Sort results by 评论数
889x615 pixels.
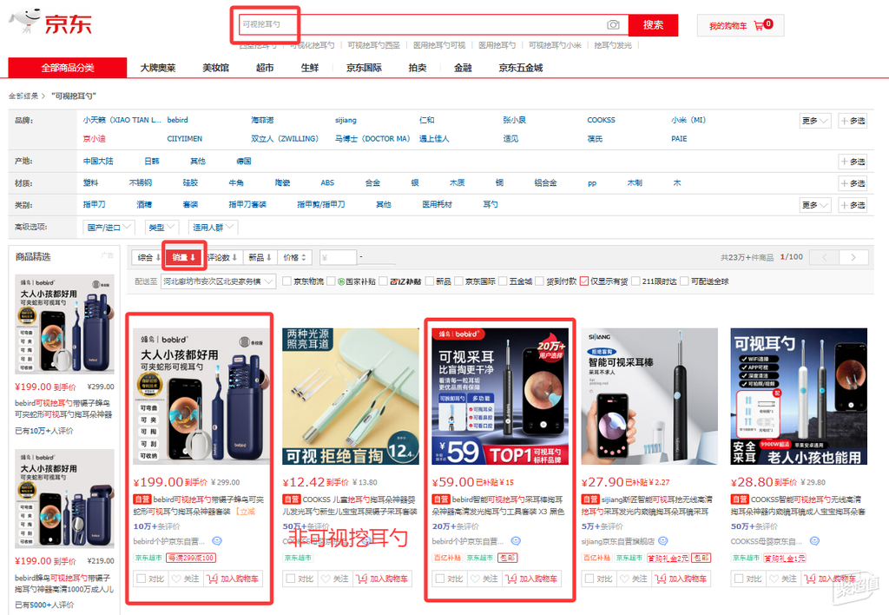tap(221, 258)
